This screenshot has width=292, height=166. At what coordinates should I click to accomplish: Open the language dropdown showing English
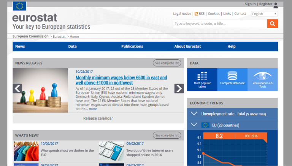(264, 14)
